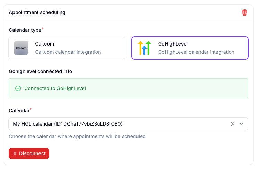258x169 pixels.
Task: Click the GoHighLevel colored arrows logo
Action: [x=144, y=48]
